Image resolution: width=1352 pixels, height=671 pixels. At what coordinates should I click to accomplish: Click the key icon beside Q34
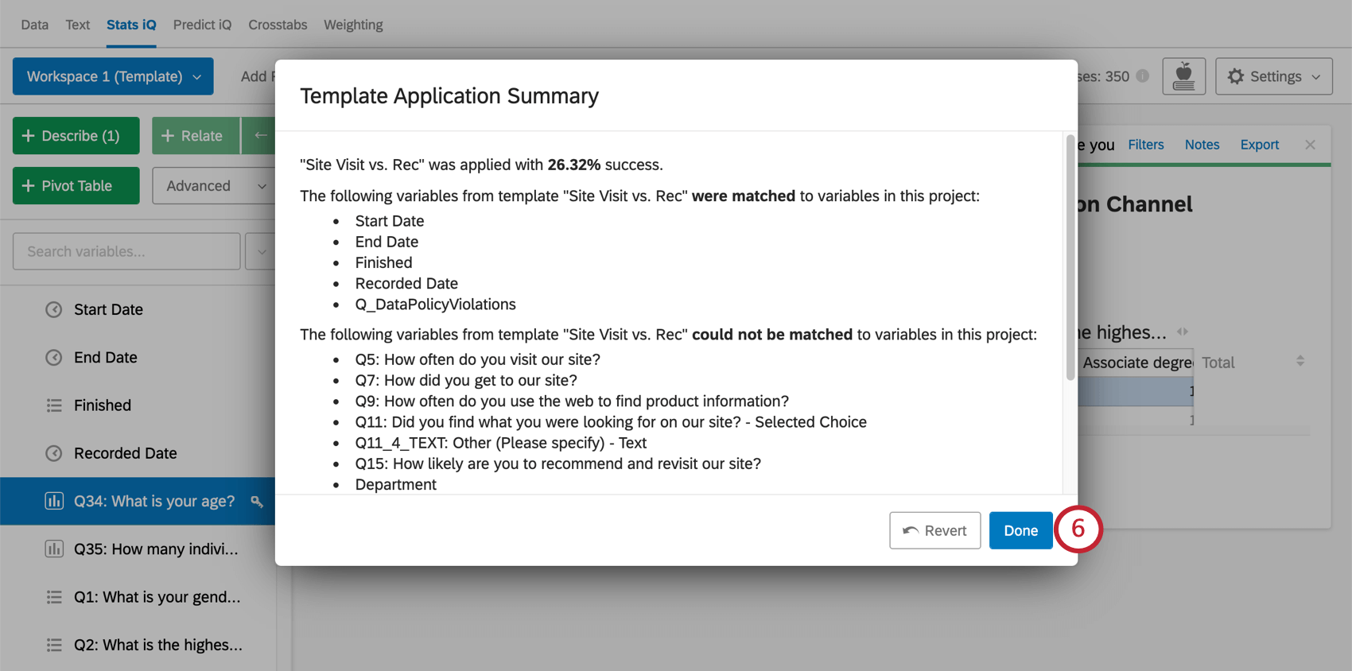[257, 502]
